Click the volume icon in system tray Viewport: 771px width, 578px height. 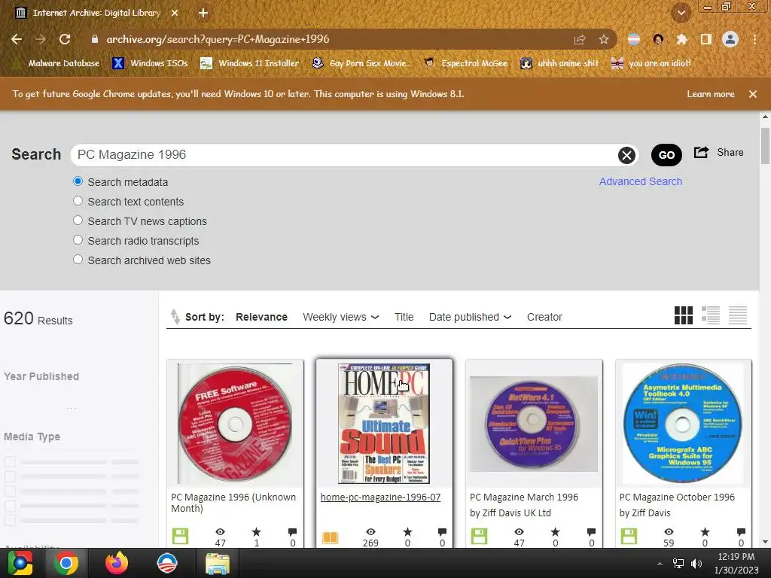coord(696,564)
